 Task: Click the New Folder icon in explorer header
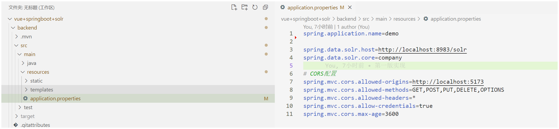point(244,8)
